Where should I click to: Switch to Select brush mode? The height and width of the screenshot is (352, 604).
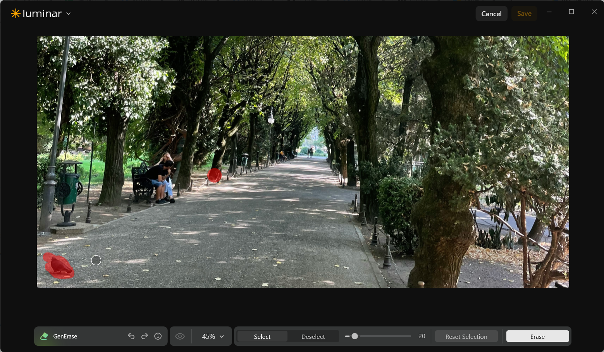262,337
